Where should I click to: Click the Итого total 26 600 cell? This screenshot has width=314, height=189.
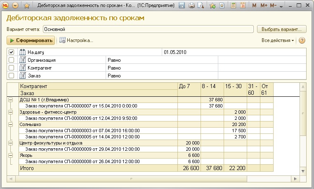click(x=189, y=168)
